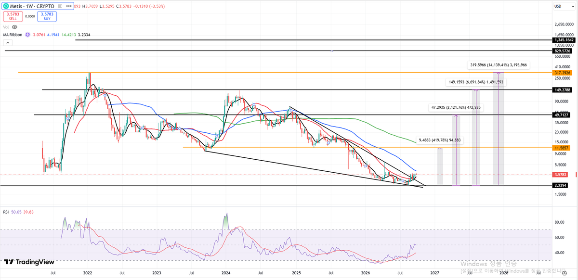Select the 49.7127 price line label
The image size is (578, 280).
pos(562,115)
